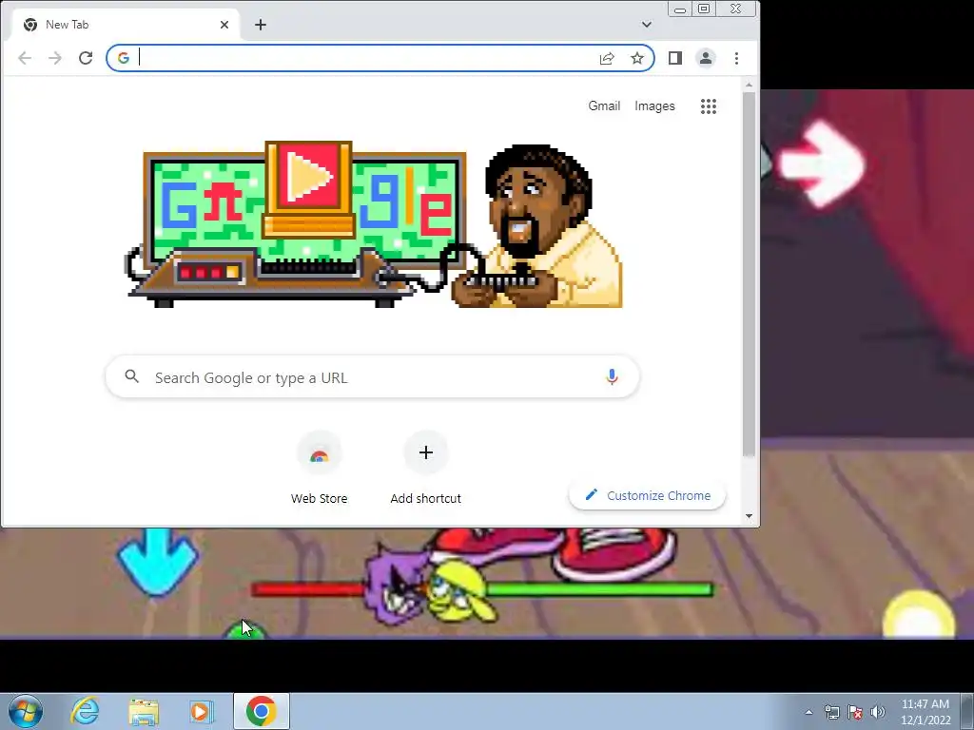Start voice search with microphone icon
Screen dimensions: 974x730
tap(612, 376)
